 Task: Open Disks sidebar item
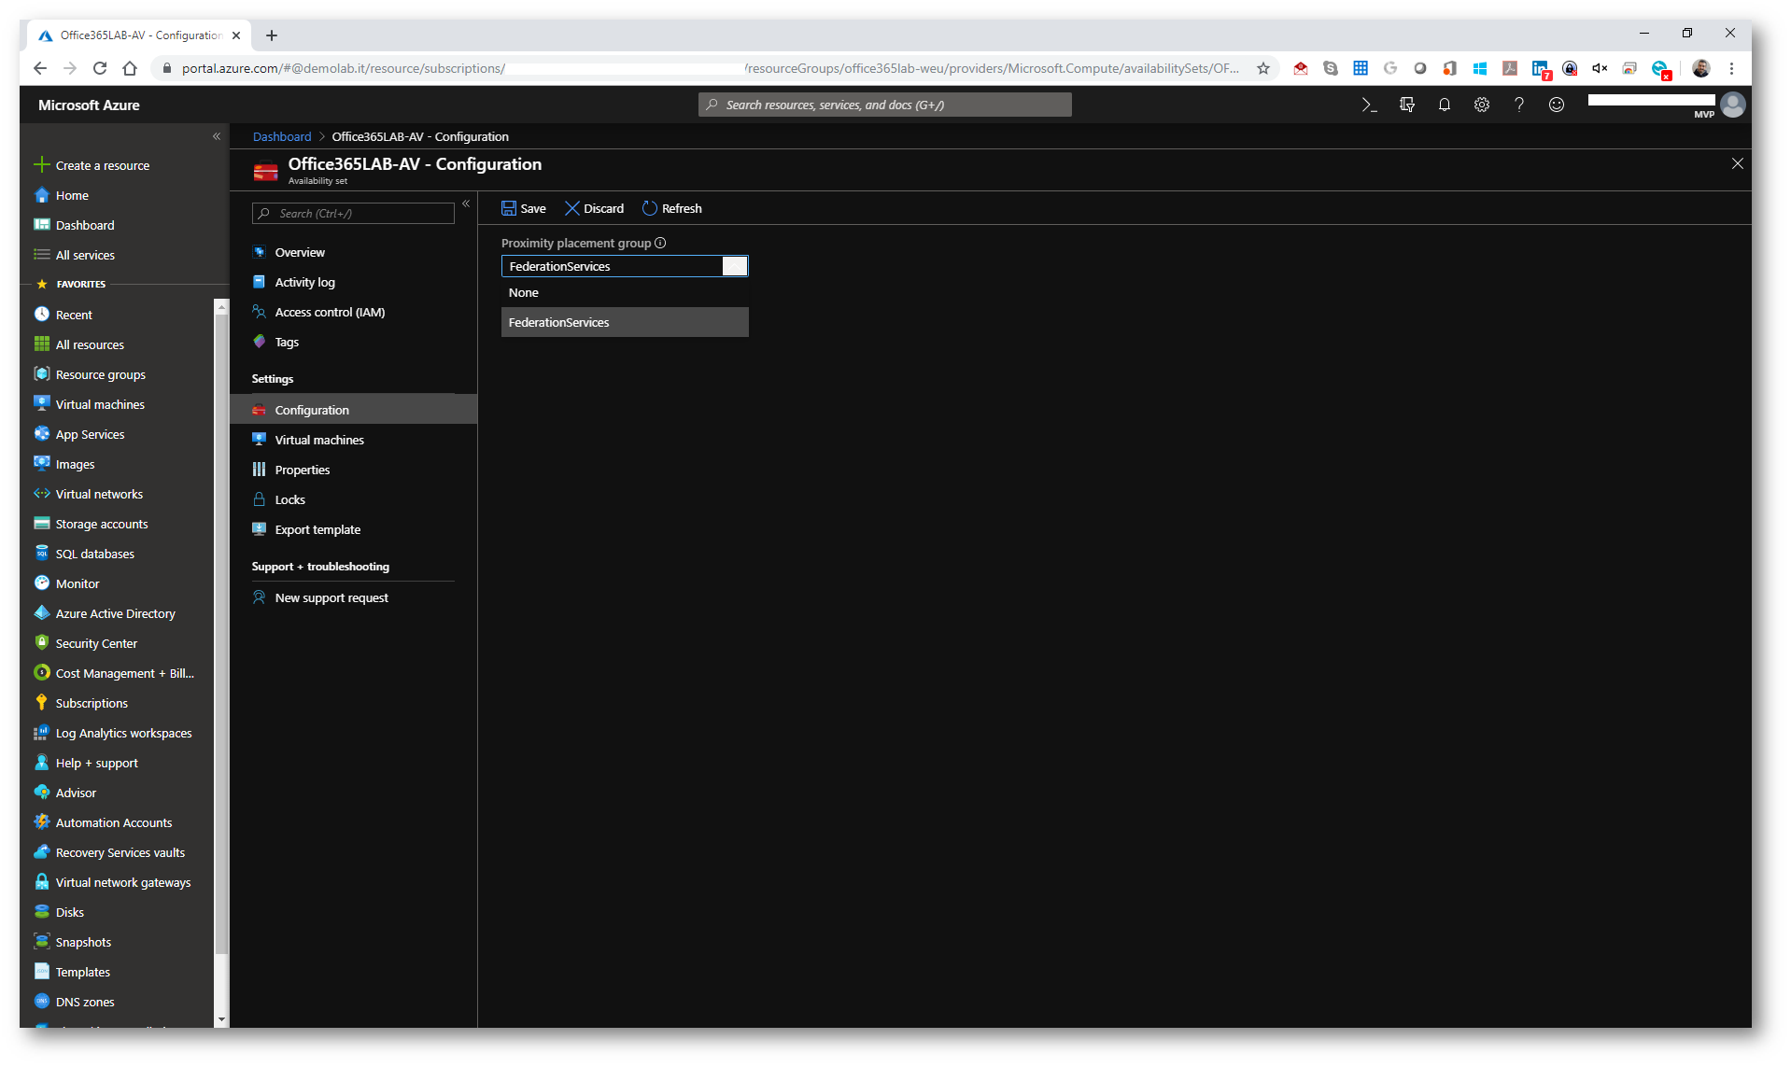point(70,912)
